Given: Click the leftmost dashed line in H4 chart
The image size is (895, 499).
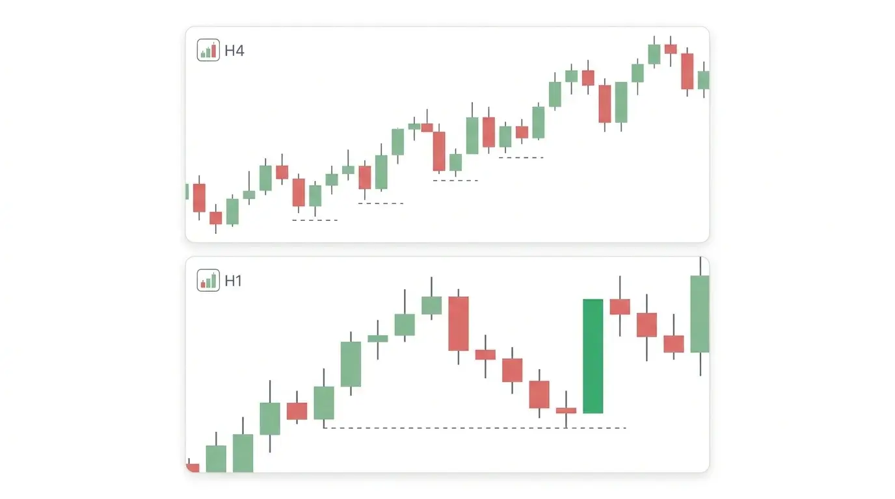Looking at the screenshot, I should (x=315, y=220).
